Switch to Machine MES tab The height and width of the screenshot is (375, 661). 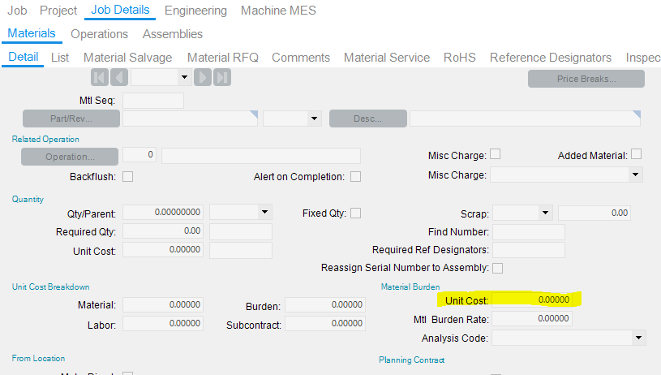tap(278, 10)
